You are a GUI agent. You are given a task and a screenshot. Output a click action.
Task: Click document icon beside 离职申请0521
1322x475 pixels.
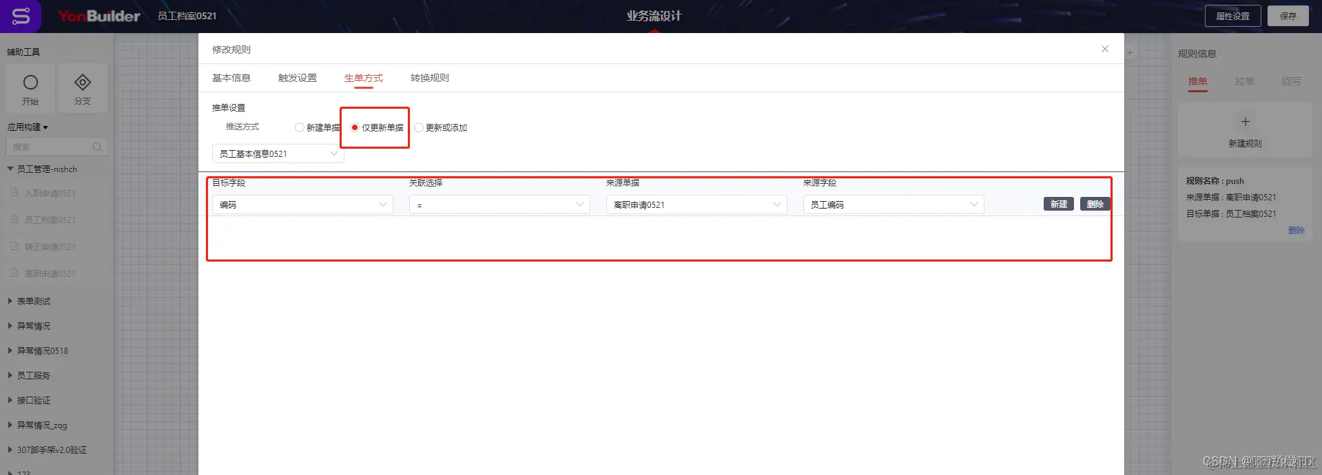tap(14, 273)
